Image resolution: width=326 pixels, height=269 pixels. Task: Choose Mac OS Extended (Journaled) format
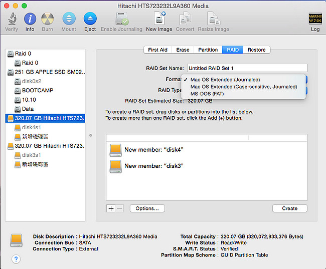tap(243, 80)
